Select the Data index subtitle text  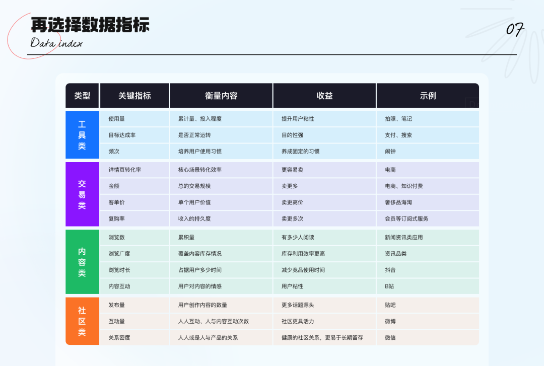(x=56, y=43)
